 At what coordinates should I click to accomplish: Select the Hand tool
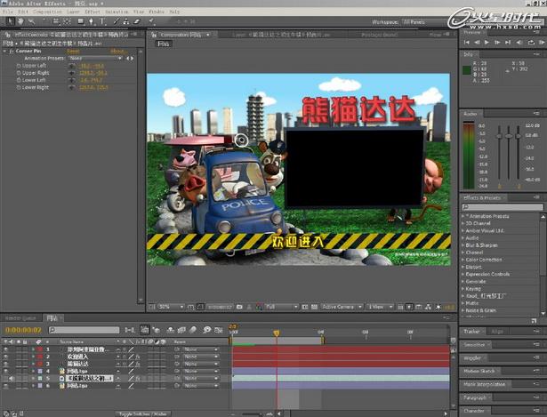coord(20,21)
